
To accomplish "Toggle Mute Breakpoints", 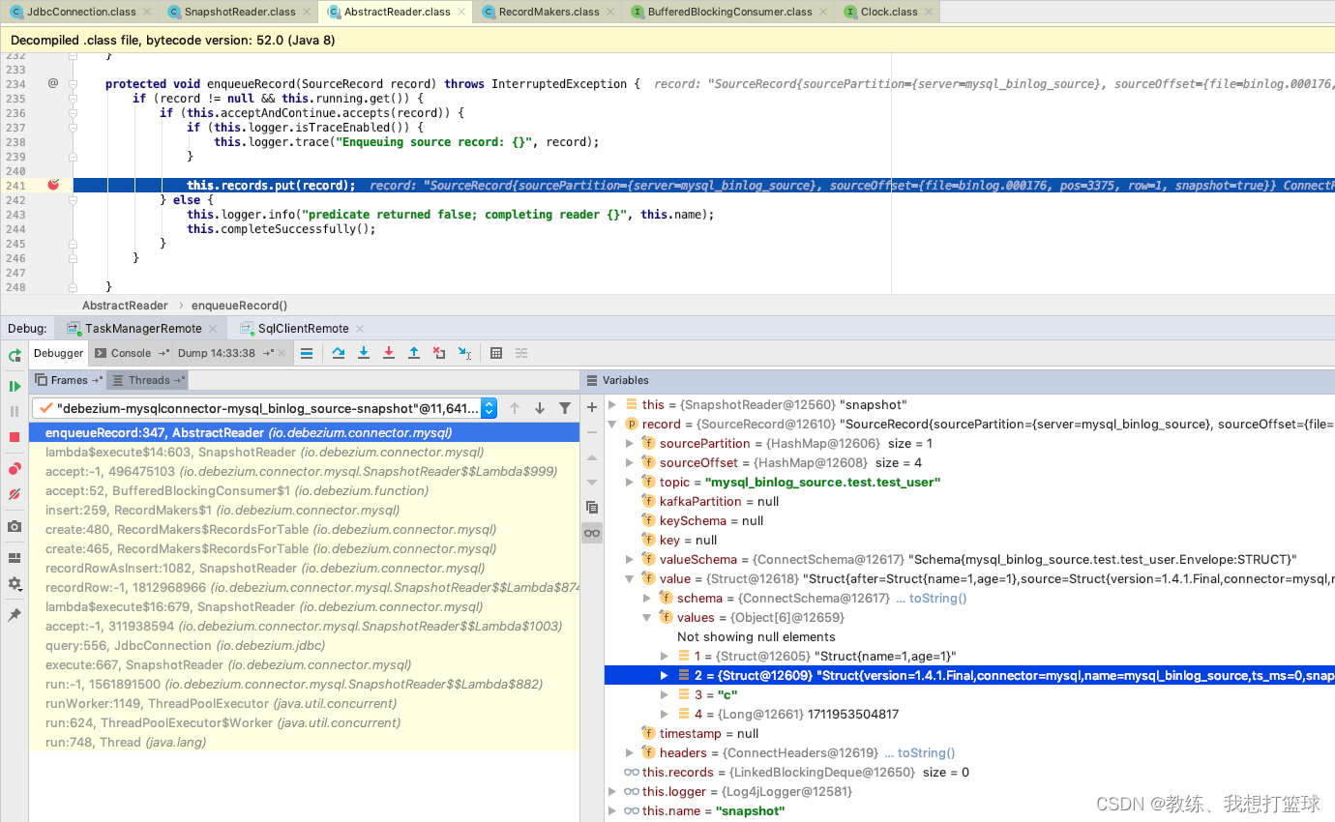I will click(x=15, y=494).
